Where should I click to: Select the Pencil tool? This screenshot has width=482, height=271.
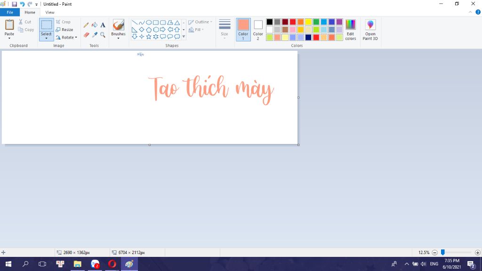(x=86, y=25)
